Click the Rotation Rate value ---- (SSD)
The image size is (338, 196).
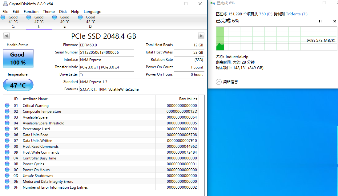pyautogui.click(x=189, y=60)
